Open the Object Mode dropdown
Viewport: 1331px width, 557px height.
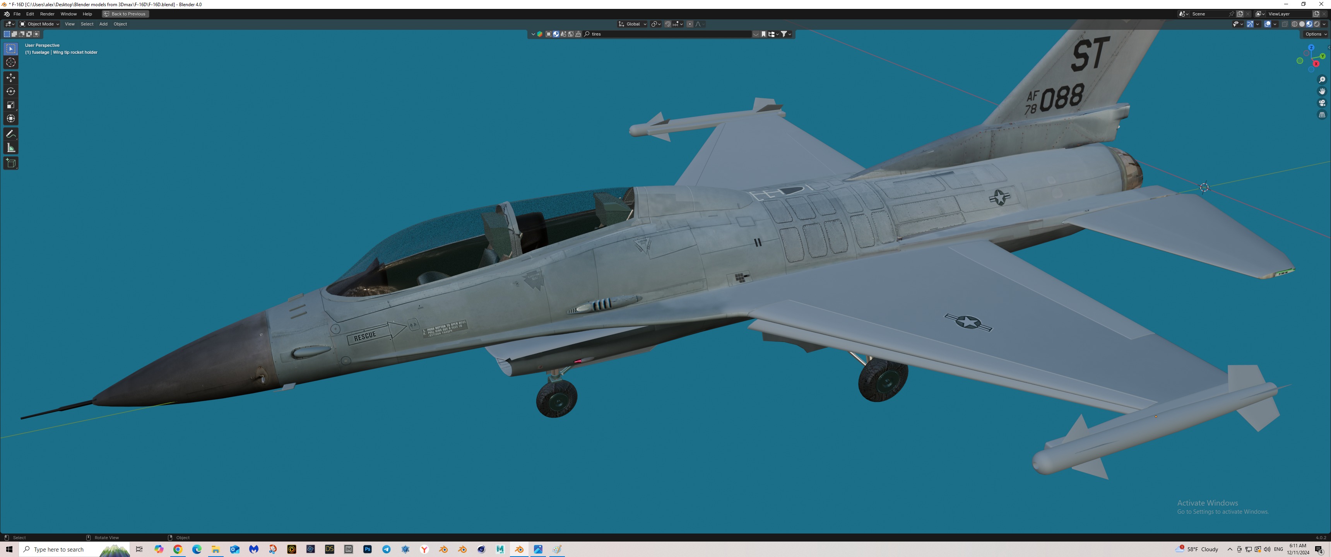[x=39, y=24]
